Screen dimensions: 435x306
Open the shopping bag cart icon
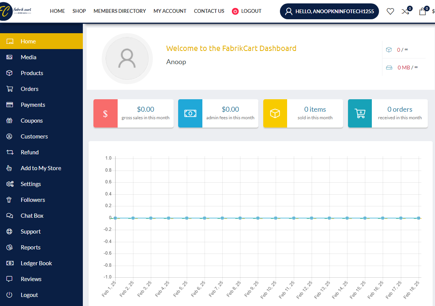point(423,11)
